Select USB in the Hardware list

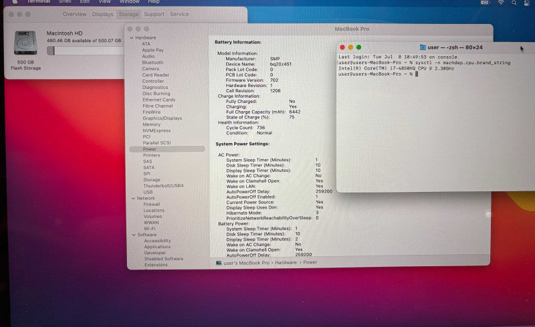pyautogui.click(x=148, y=192)
